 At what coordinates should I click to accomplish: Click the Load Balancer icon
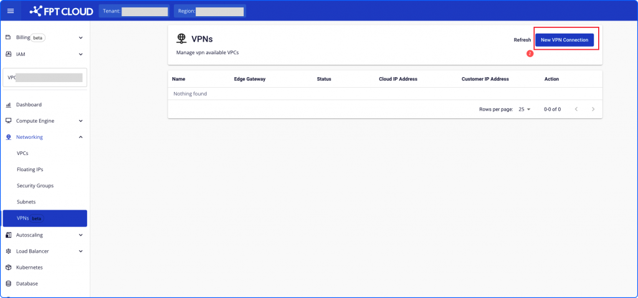(8, 251)
